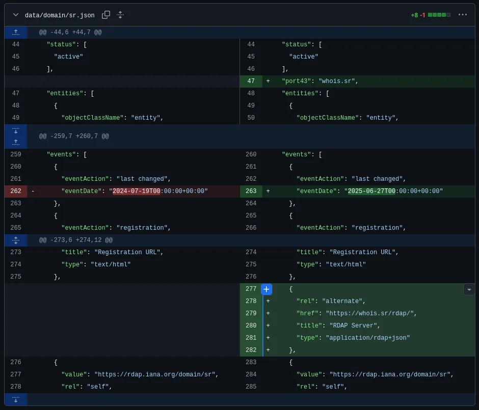Open the dropdown arrow right of line 277

469,289
